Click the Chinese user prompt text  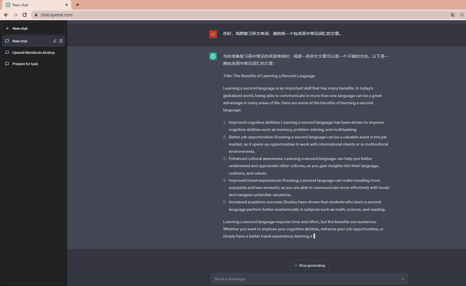click(x=282, y=34)
